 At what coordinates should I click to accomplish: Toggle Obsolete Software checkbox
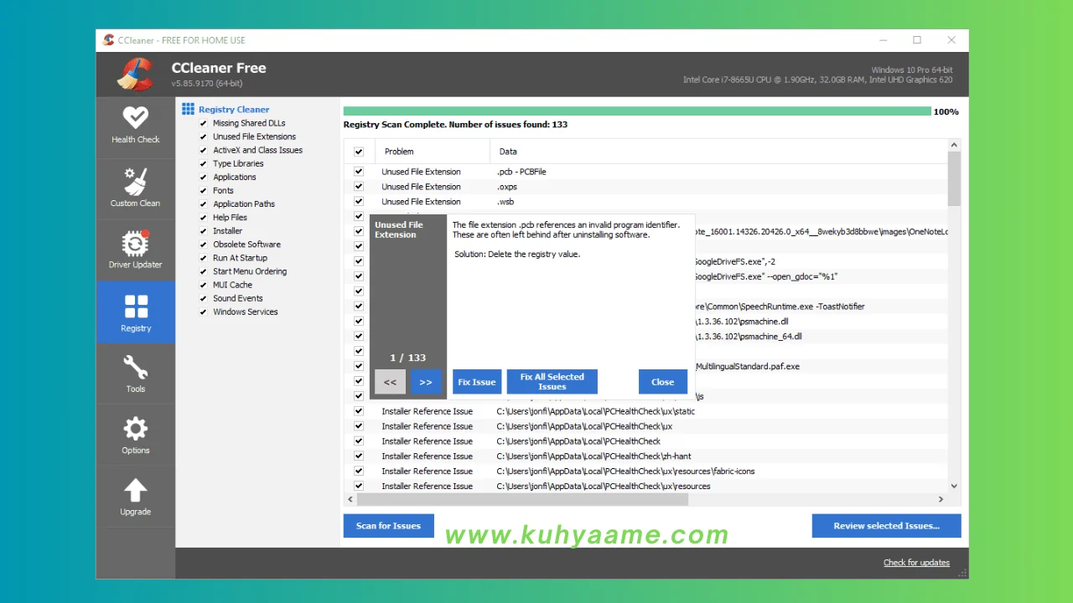pyautogui.click(x=203, y=245)
